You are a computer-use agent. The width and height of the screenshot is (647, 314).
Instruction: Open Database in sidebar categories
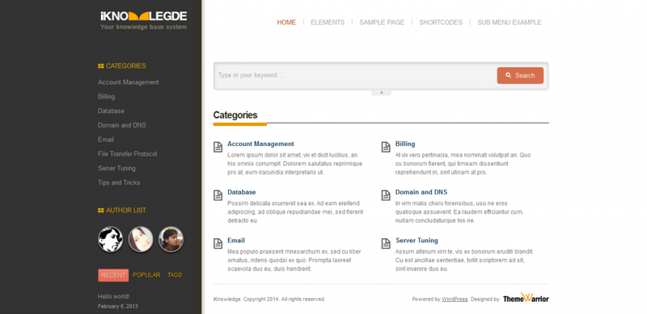[111, 111]
